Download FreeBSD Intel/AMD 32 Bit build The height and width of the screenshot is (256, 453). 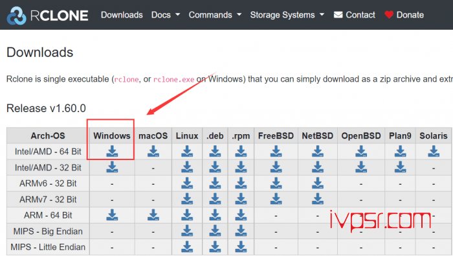[x=276, y=167]
